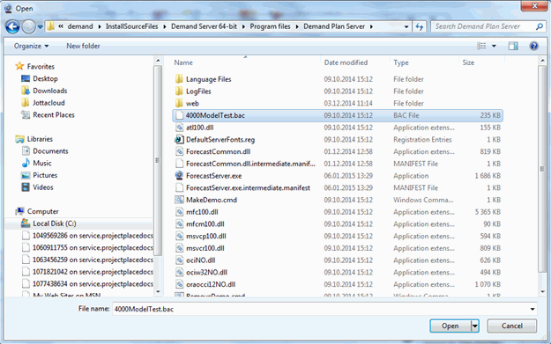Select the Language Files folder icon
This screenshot has height=344, width=551.
pos(179,79)
